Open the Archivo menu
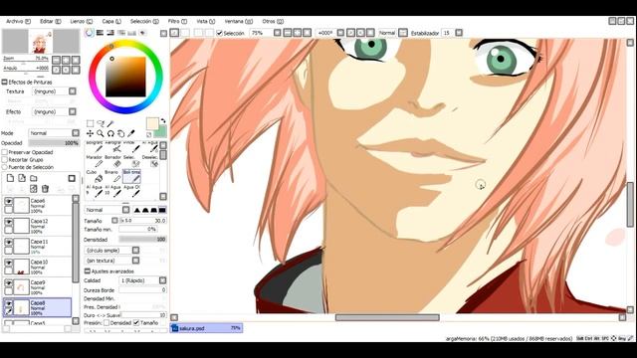Screen dimensions: 637x358 (x=18, y=21)
